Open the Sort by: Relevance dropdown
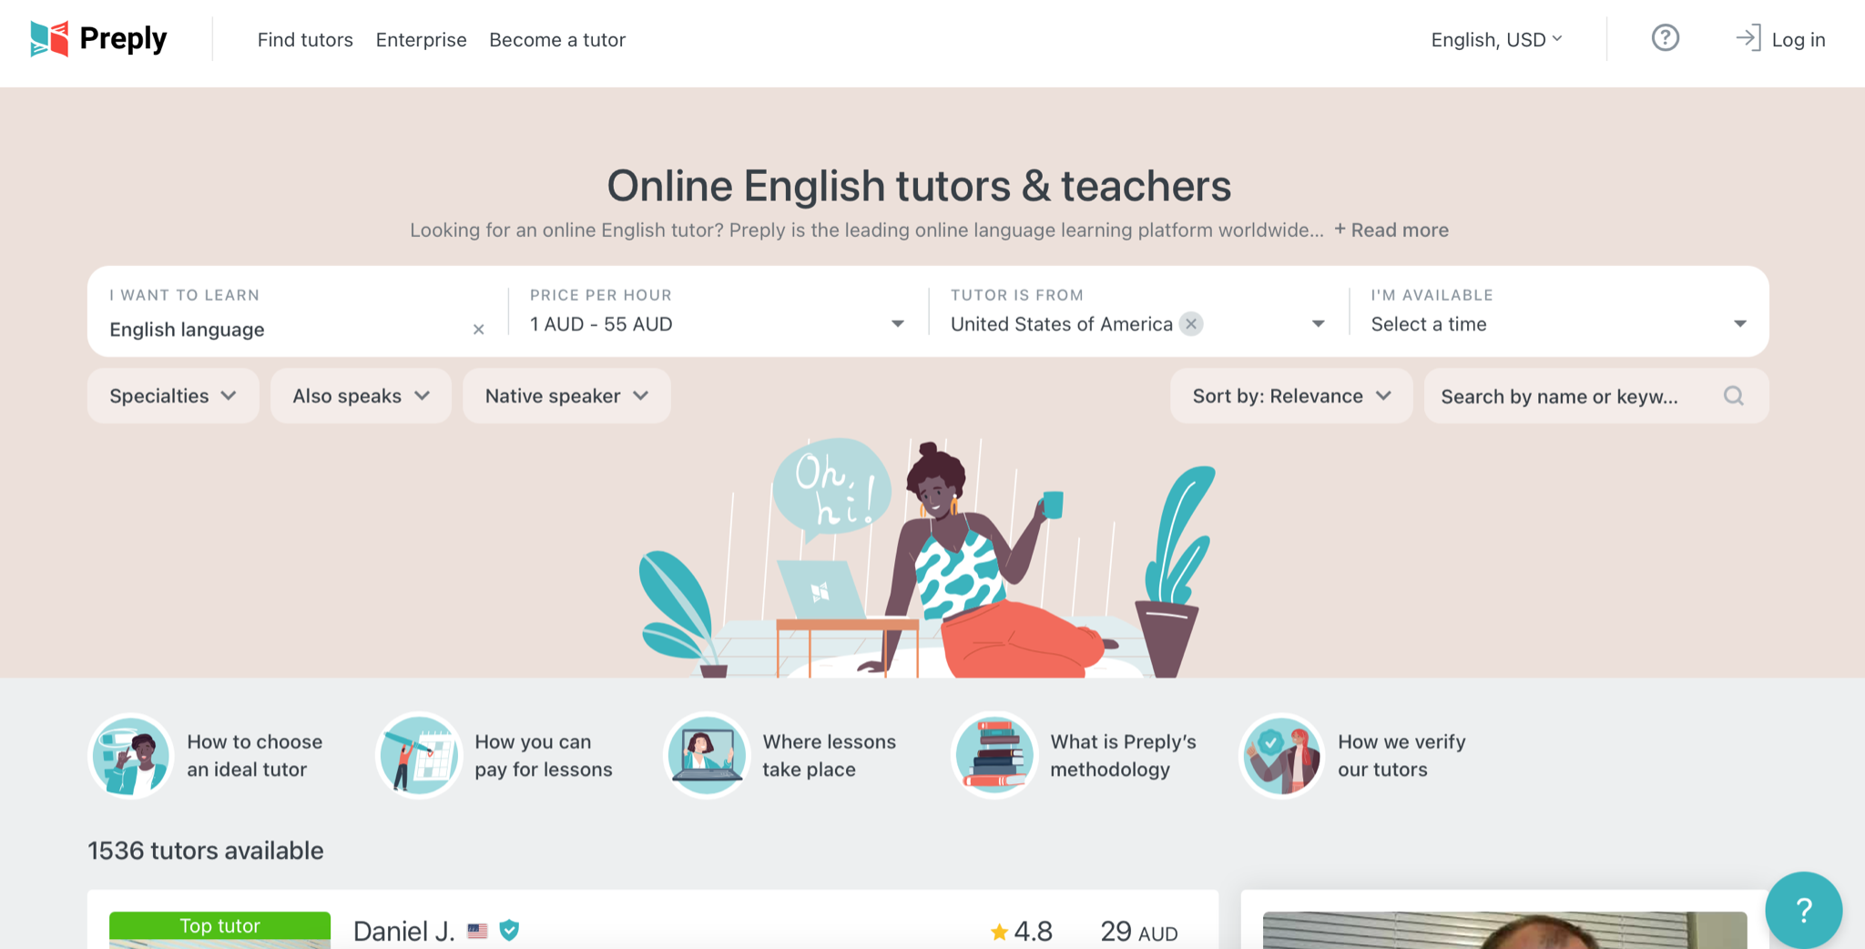Viewport: 1865px width, 949px height. 1291,396
